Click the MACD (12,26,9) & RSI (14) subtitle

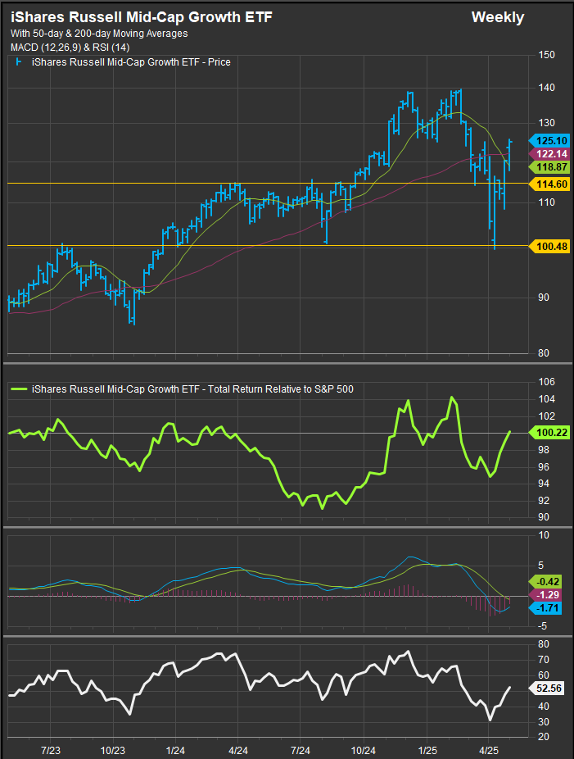point(70,48)
